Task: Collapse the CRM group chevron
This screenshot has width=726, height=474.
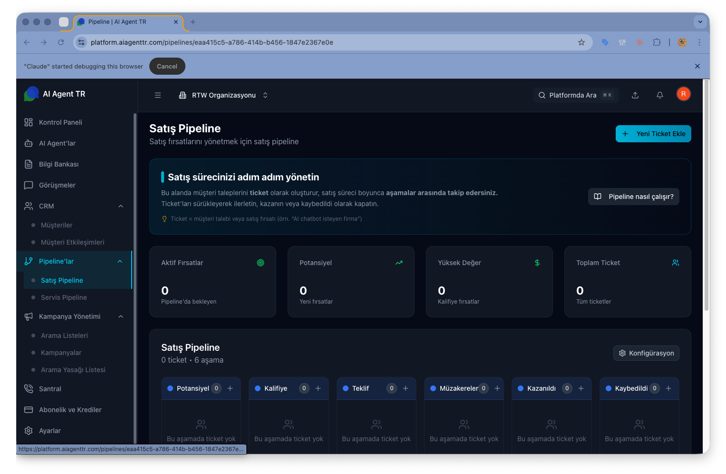Action: pos(121,206)
